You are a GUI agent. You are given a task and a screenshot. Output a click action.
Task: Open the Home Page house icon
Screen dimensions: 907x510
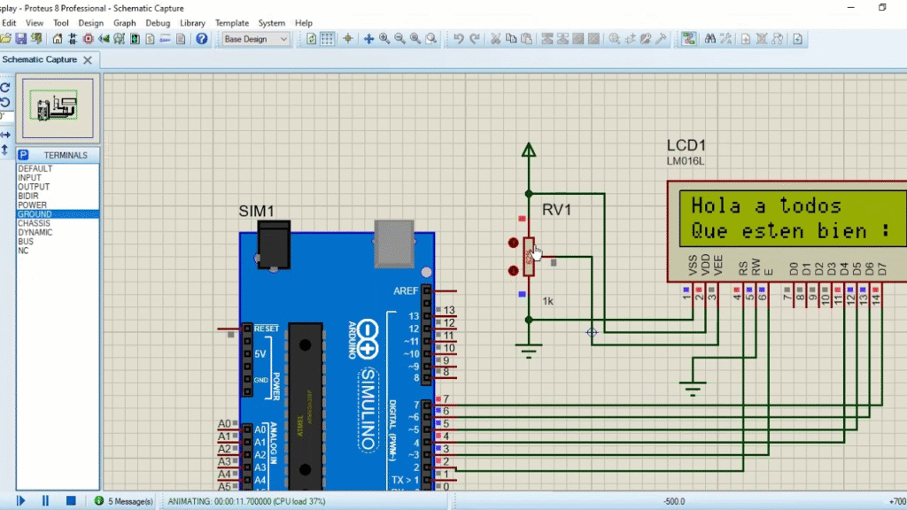58,39
